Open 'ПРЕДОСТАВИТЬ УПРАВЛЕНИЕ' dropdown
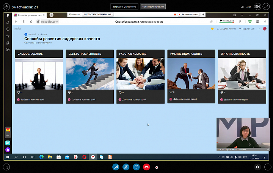Screen dimensions: 273x173 98,14
